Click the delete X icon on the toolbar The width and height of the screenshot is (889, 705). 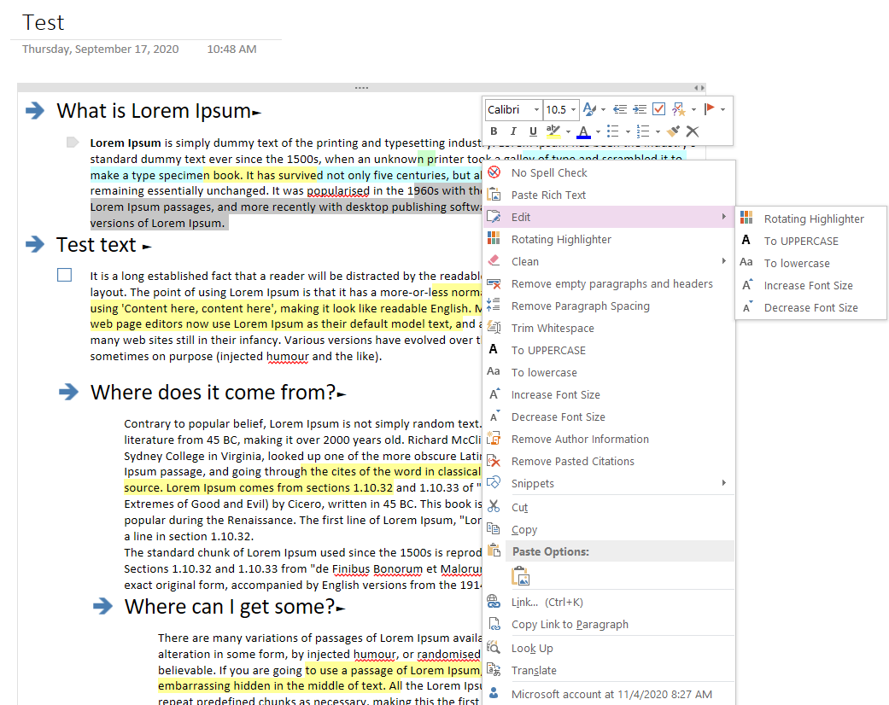pyautogui.click(x=693, y=131)
